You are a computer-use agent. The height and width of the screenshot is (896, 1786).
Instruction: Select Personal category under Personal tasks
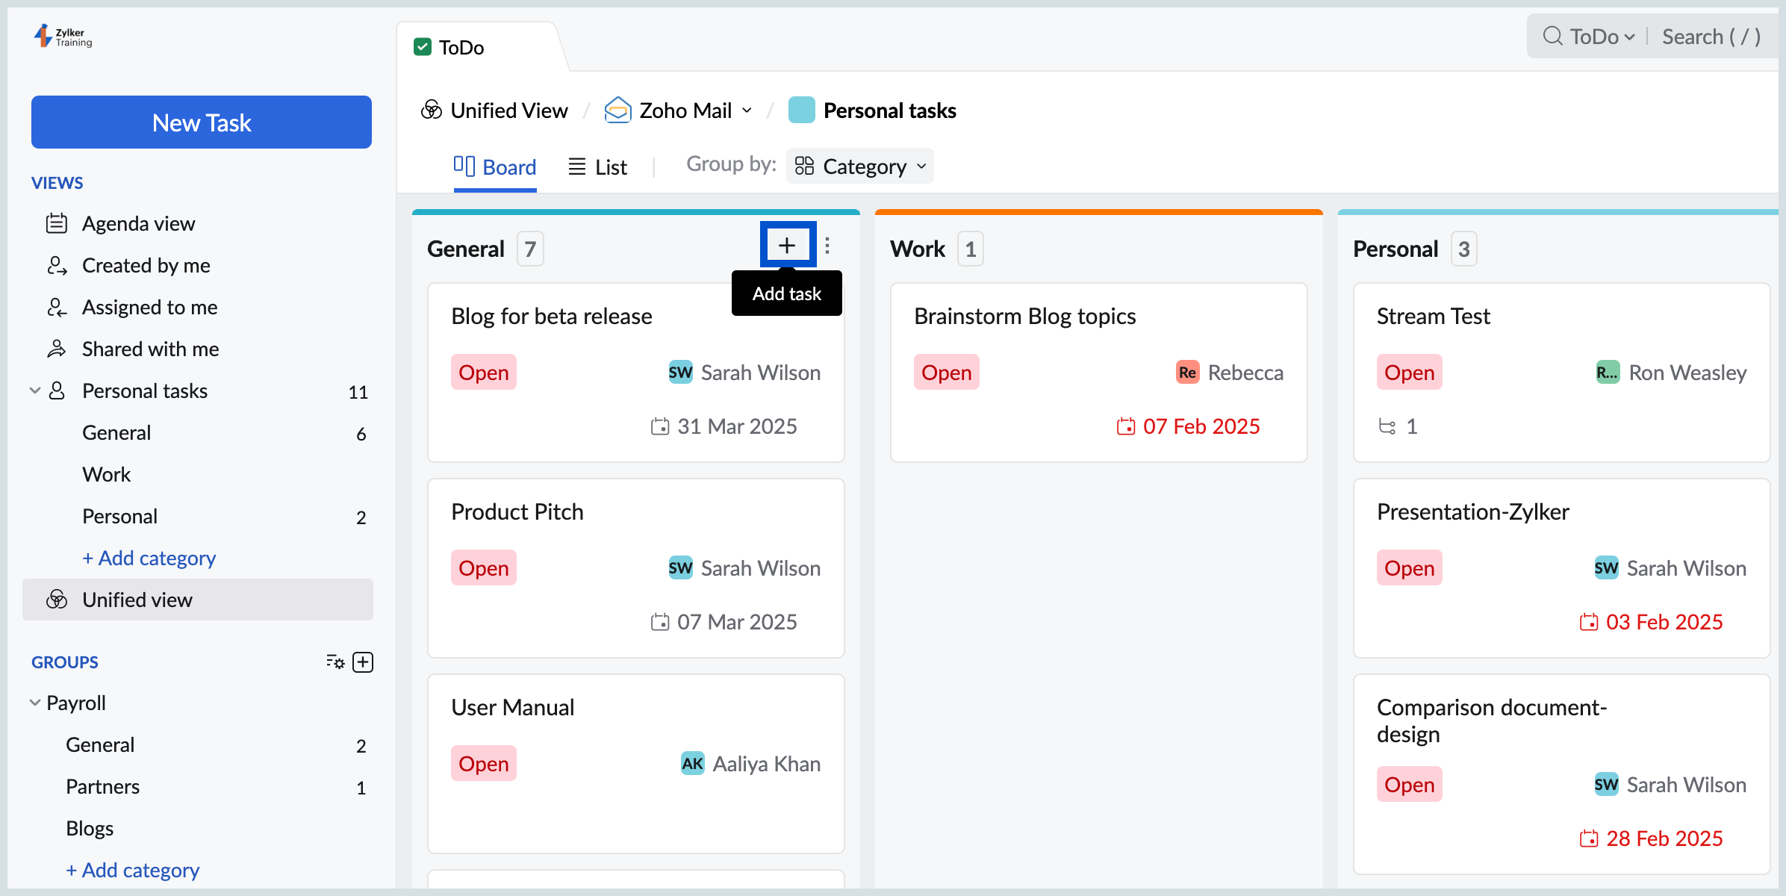point(119,516)
